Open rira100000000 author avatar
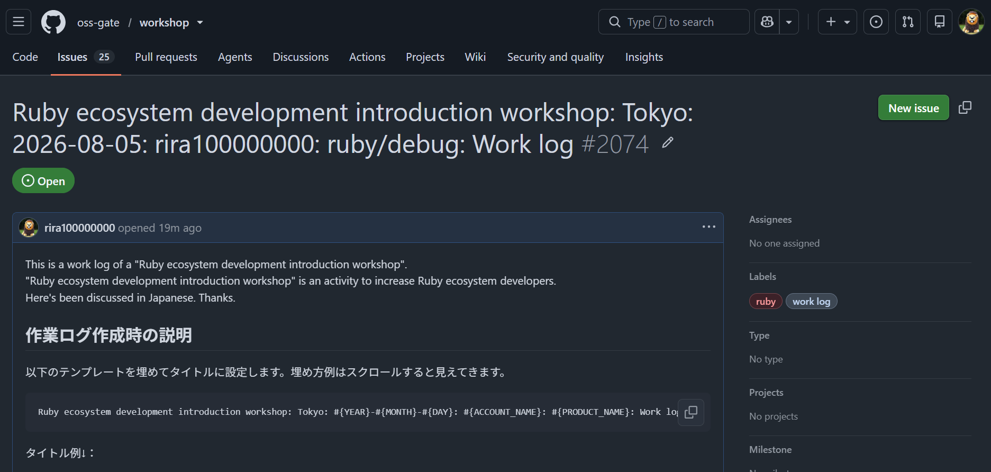This screenshot has height=472, width=991. click(29, 228)
